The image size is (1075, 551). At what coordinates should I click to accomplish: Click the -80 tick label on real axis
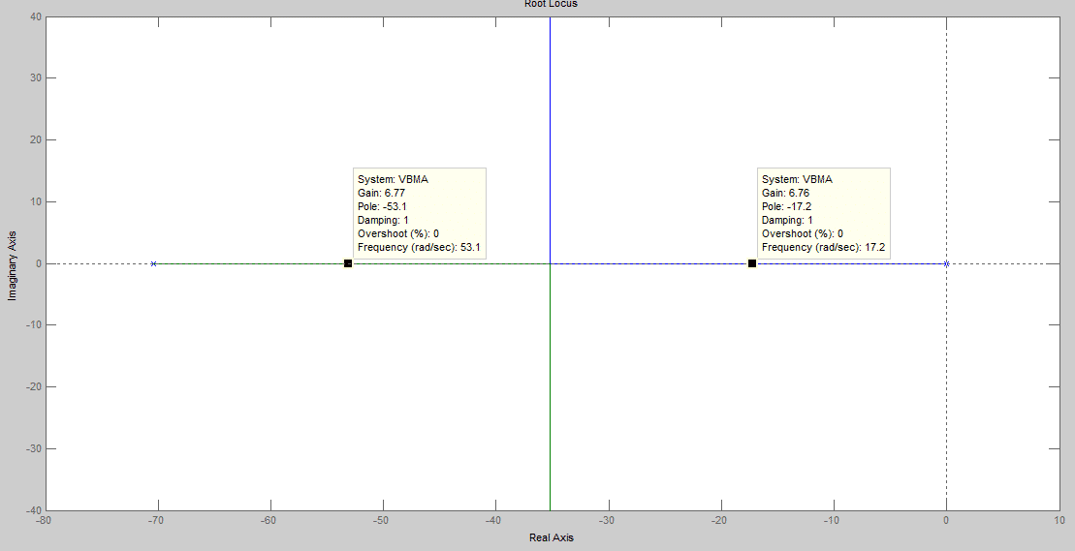(45, 520)
